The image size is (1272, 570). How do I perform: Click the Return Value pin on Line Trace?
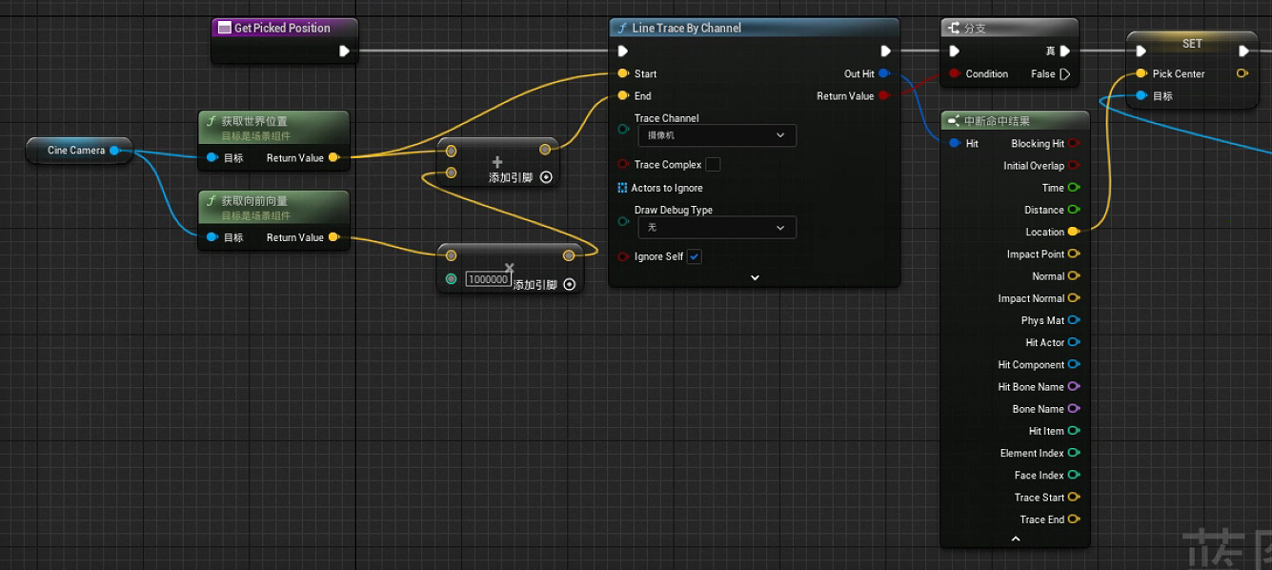884,95
